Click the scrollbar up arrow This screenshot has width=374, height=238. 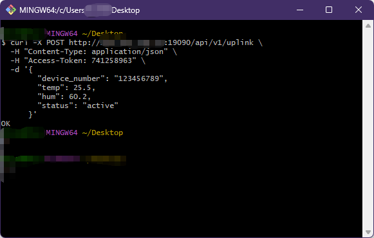click(x=368, y=26)
